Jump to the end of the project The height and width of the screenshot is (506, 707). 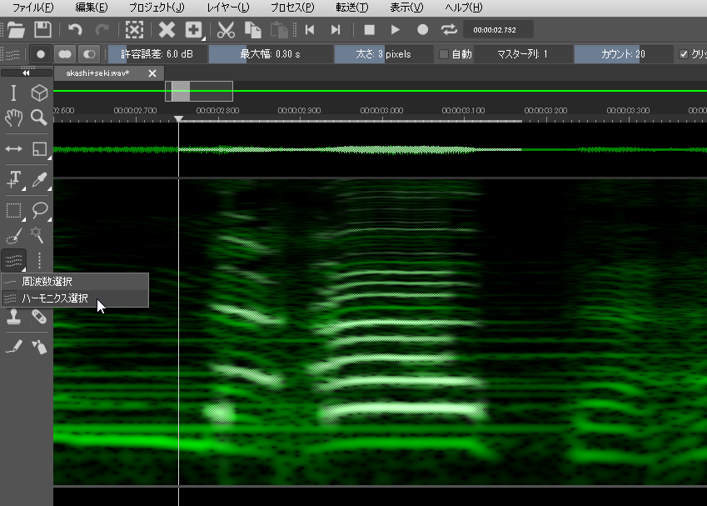coord(336,30)
